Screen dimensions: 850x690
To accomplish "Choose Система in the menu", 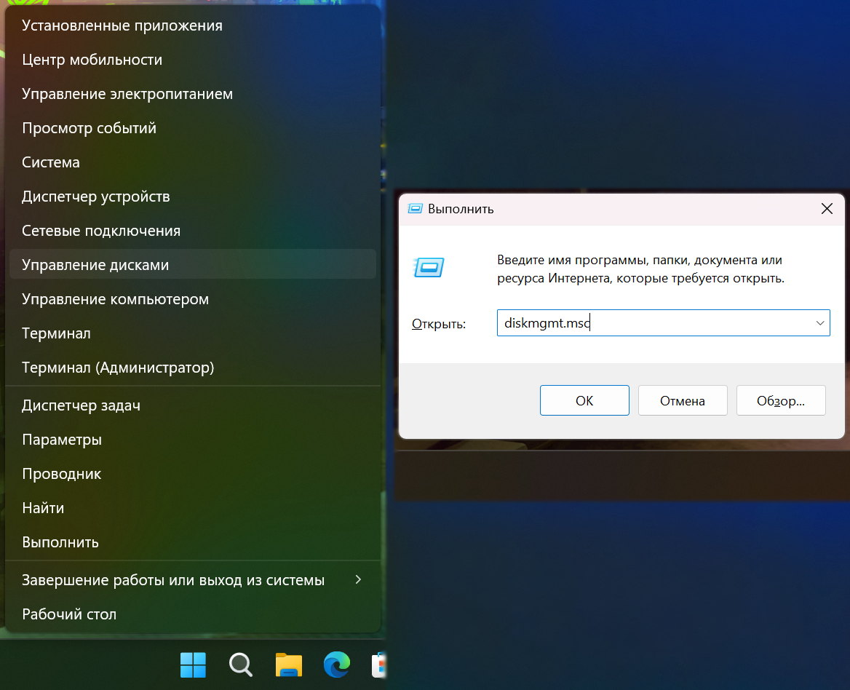I will click(192, 162).
